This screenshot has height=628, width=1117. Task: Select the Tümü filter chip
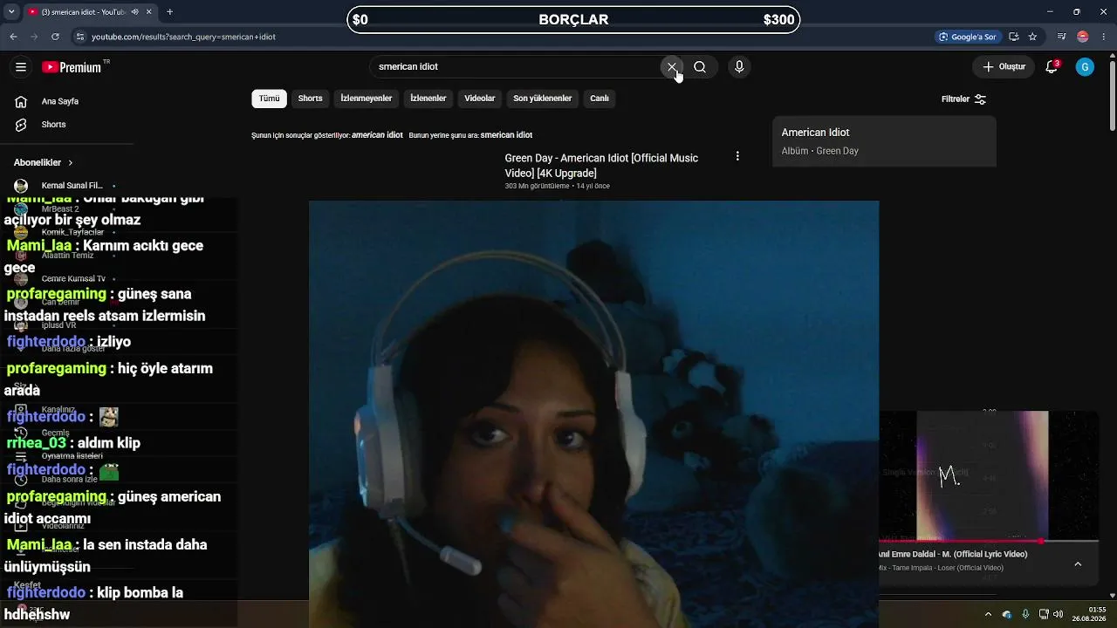[x=269, y=99]
